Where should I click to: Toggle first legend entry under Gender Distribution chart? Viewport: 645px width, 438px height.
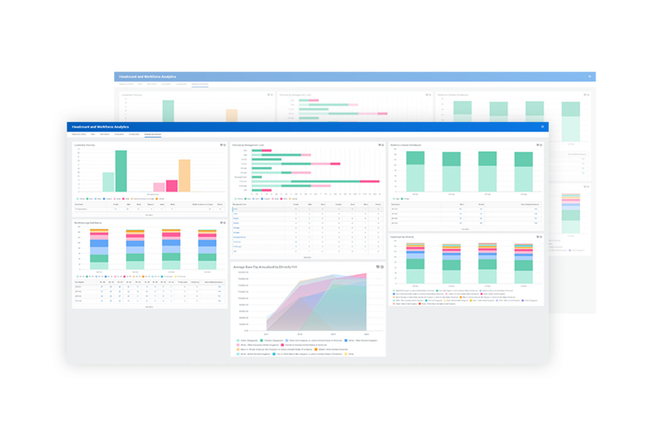(396, 199)
